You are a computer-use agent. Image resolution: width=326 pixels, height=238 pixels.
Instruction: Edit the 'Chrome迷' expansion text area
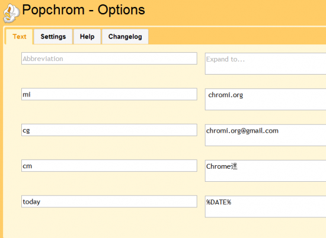[x=266, y=171]
